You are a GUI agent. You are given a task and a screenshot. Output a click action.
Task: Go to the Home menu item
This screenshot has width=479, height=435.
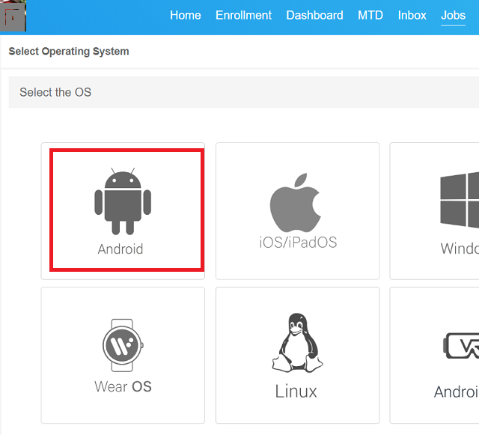tap(185, 15)
